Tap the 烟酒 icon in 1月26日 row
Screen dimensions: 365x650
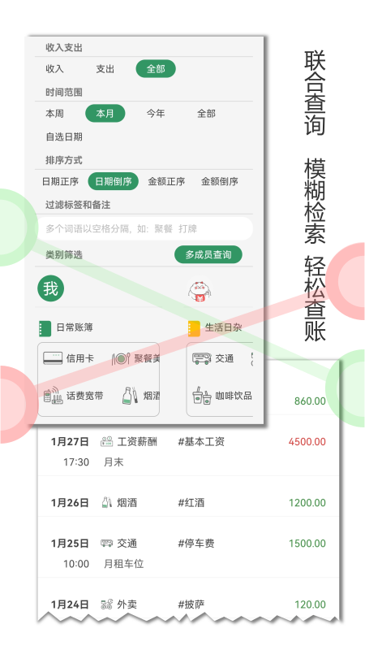(x=107, y=503)
